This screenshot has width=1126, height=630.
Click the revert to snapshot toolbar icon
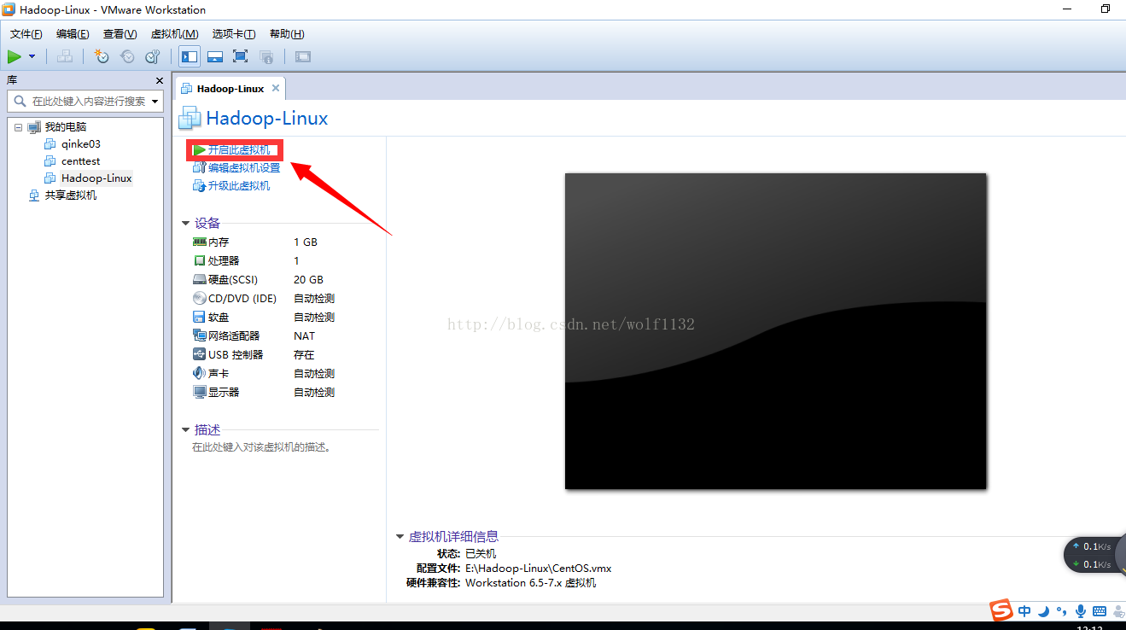coord(127,56)
